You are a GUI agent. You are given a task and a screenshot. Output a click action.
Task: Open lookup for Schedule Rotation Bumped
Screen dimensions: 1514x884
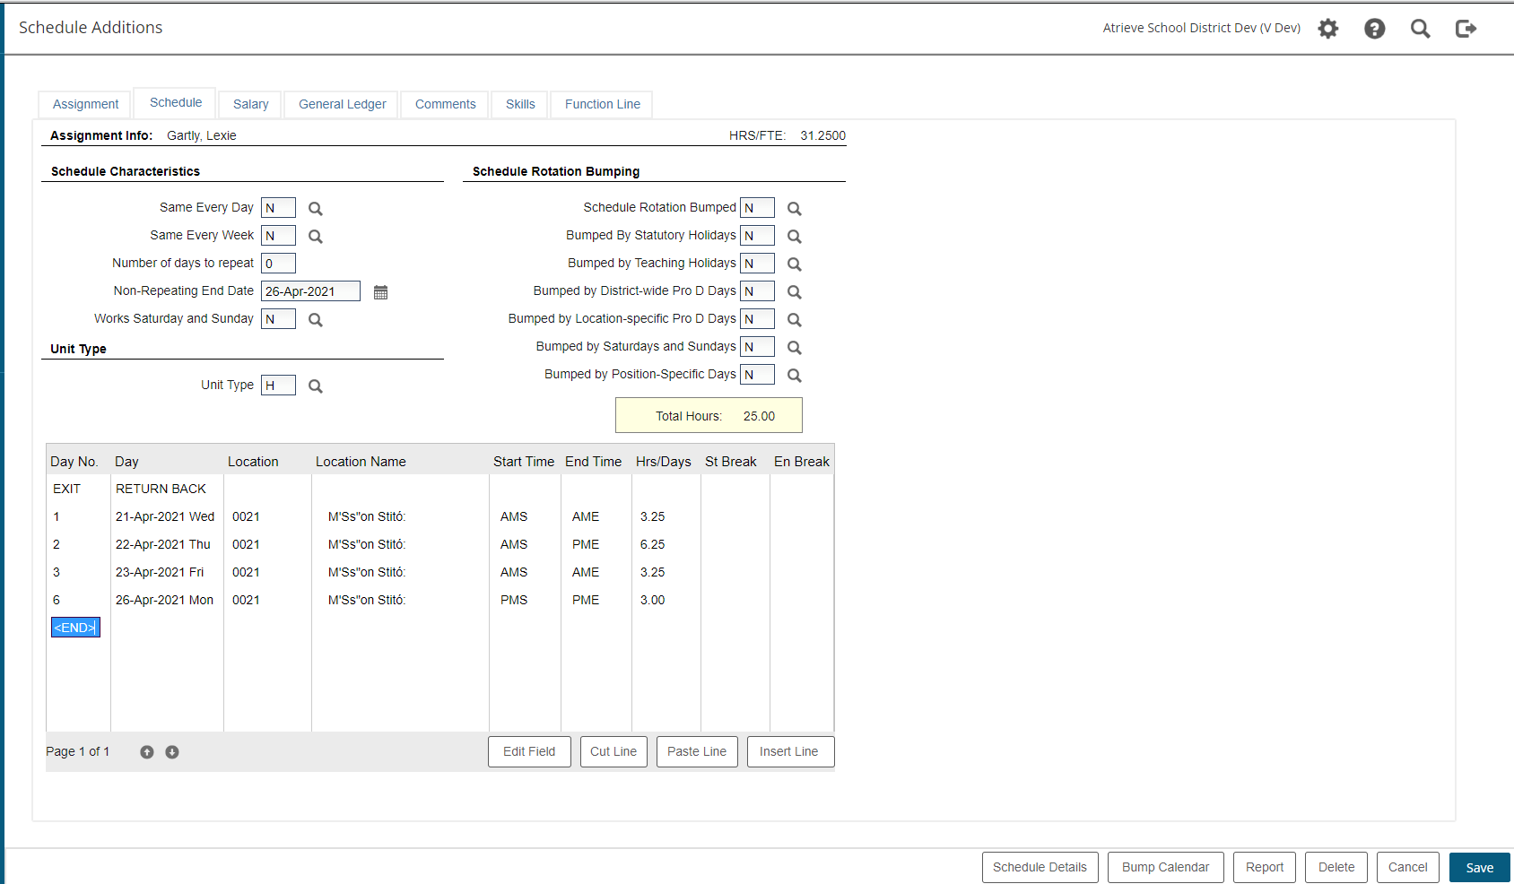[x=794, y=209]
